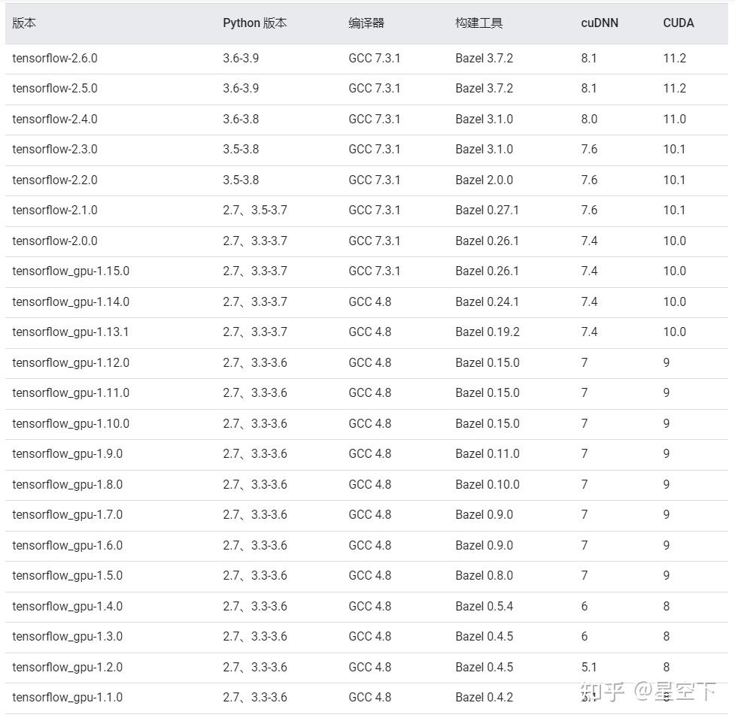Select the Bazel 0.27.1 cell
735x721 pixels.
[x=487, y=210]
